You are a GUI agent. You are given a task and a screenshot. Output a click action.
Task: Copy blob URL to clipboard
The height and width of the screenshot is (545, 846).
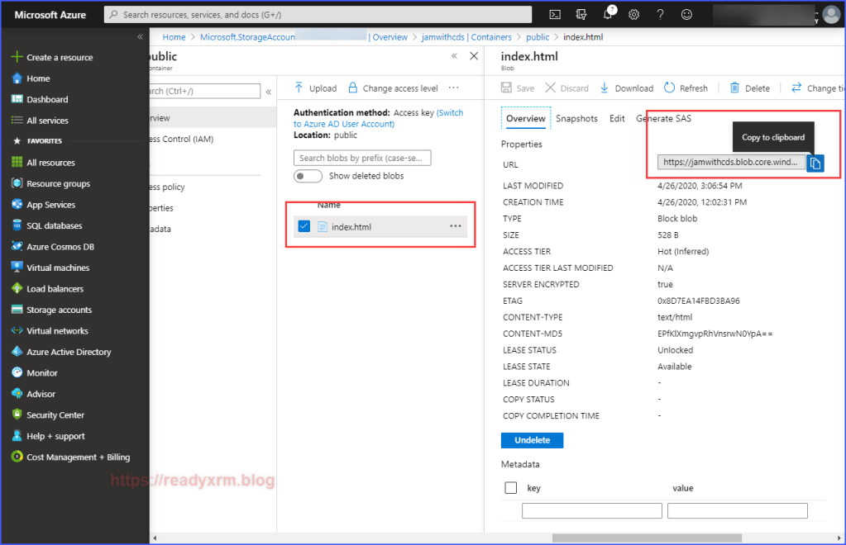tap(815, 163)
